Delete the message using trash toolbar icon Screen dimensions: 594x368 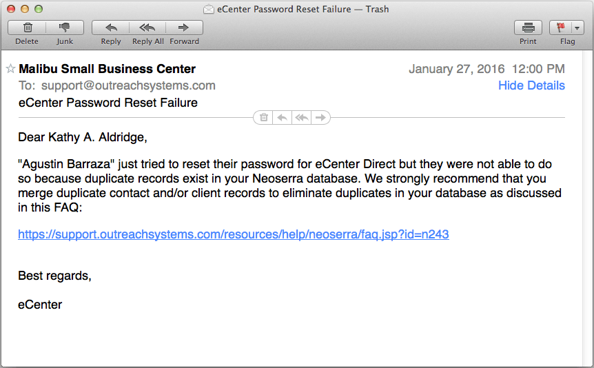coord(27,28)
